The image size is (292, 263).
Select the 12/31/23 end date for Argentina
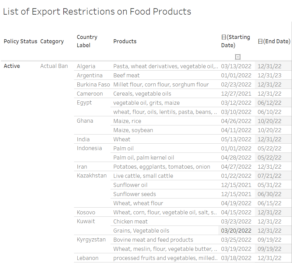(x=269, y=75)
